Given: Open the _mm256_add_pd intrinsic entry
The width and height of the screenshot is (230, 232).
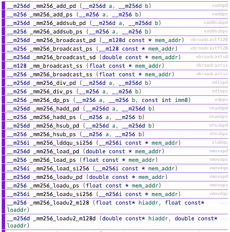Looking at the screenshot, I should click(115, 6).
